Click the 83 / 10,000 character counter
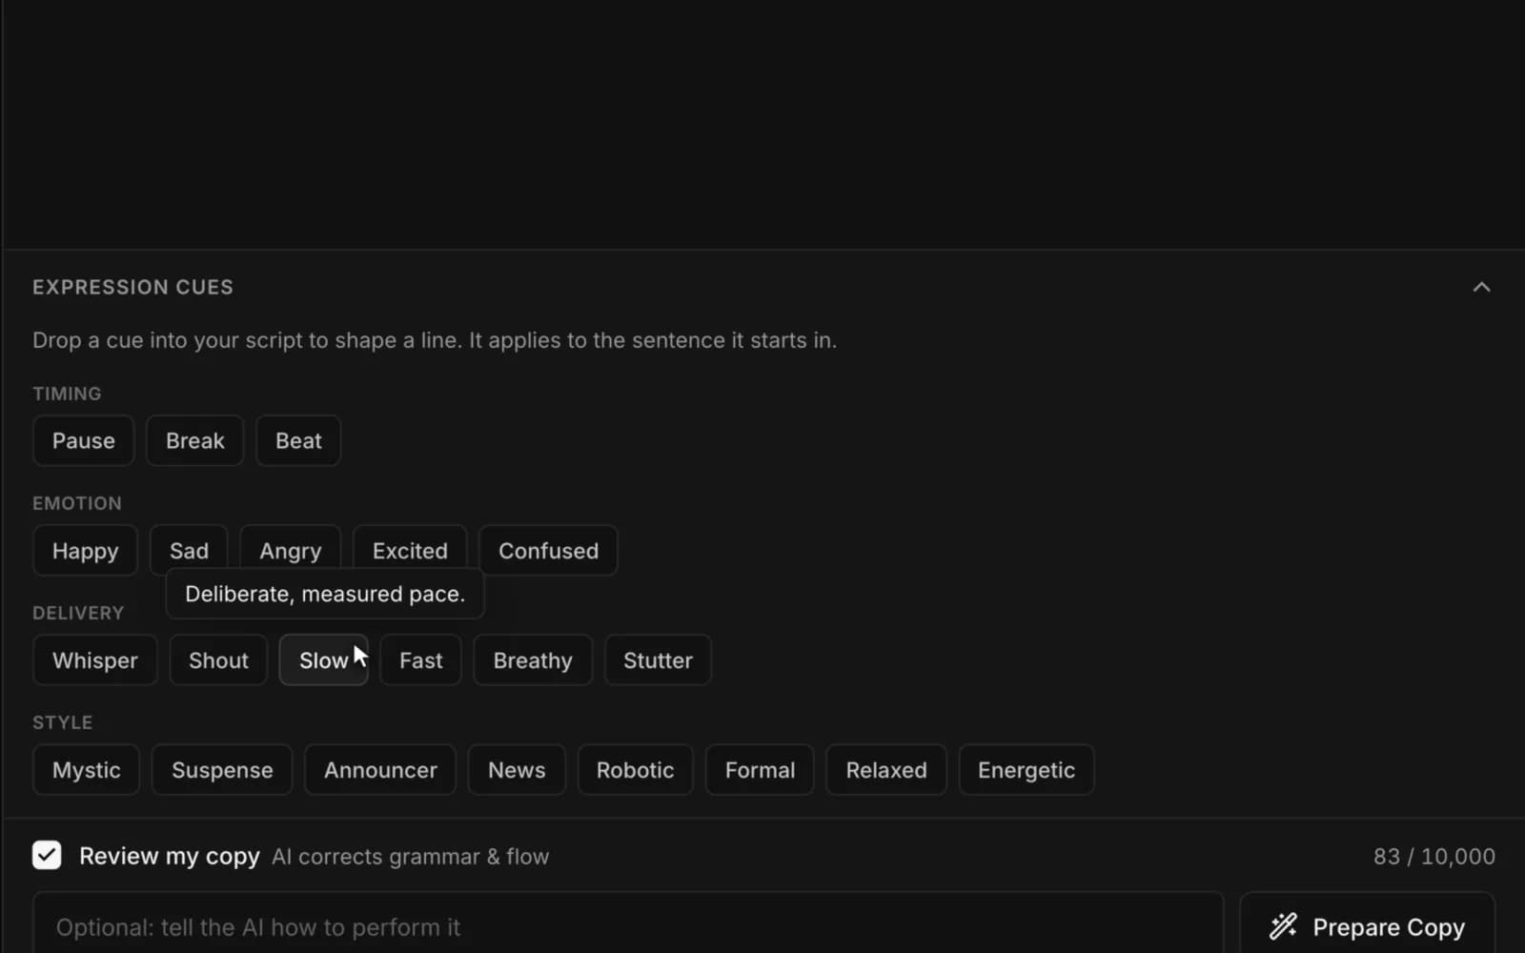This screenshot has height=953, width=1525. [1433, 856]
